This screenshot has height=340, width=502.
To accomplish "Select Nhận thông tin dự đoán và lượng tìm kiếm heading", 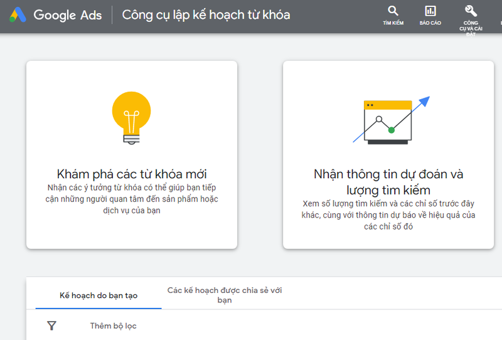I will (388, 182).
